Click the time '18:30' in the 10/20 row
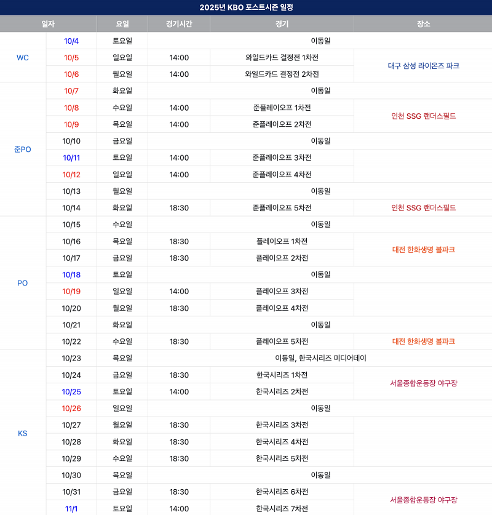492x515 pixels. tap(179, 308)
